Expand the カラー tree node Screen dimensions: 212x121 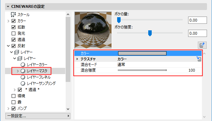point(8,21)
